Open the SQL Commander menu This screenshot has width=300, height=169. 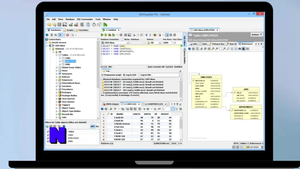pos(85,19)
